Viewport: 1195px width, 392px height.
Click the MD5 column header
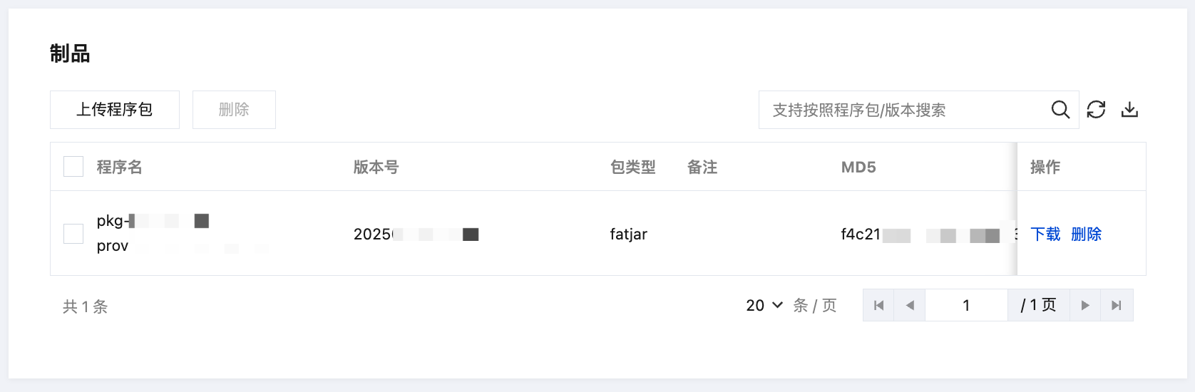pos(858,167)
